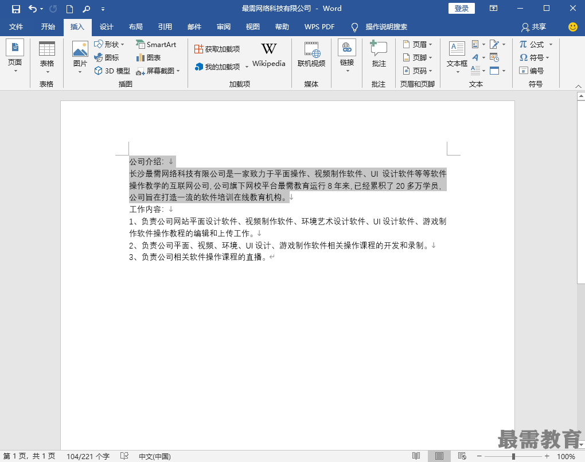Customize quick access toolbar dropdown
Screen dimensions: 585x462
[103, 9]
